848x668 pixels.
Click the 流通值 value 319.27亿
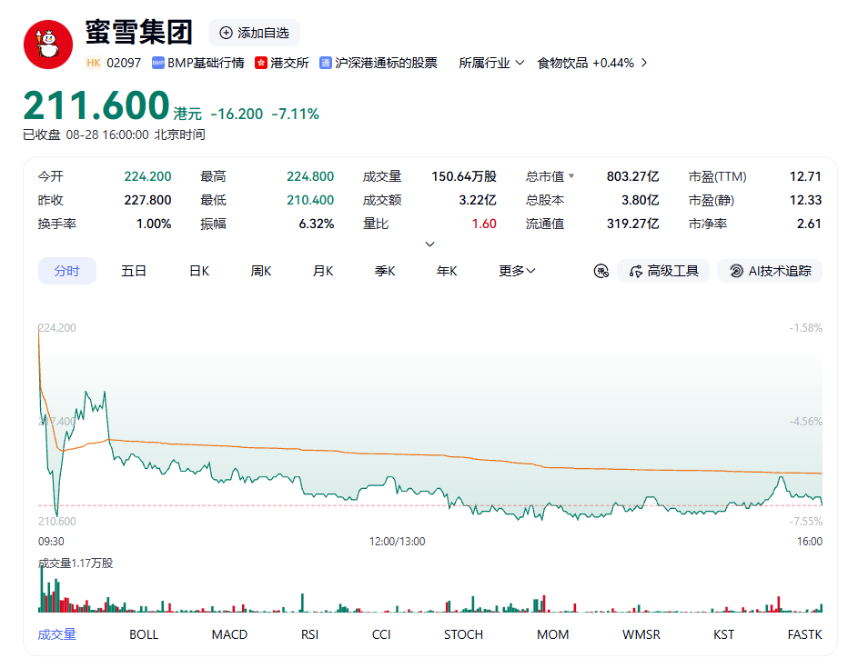(632, 224)
